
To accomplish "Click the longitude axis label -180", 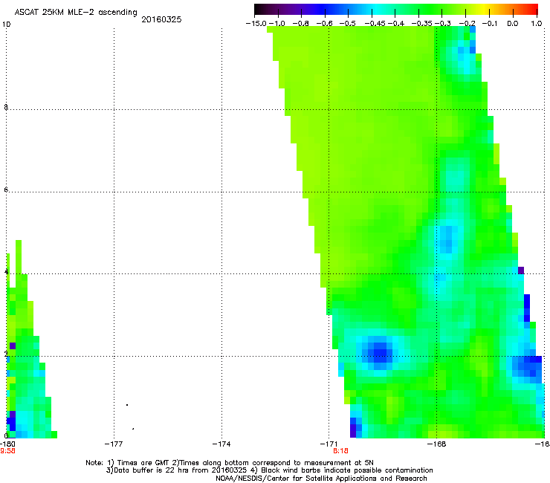I will 7,444.
